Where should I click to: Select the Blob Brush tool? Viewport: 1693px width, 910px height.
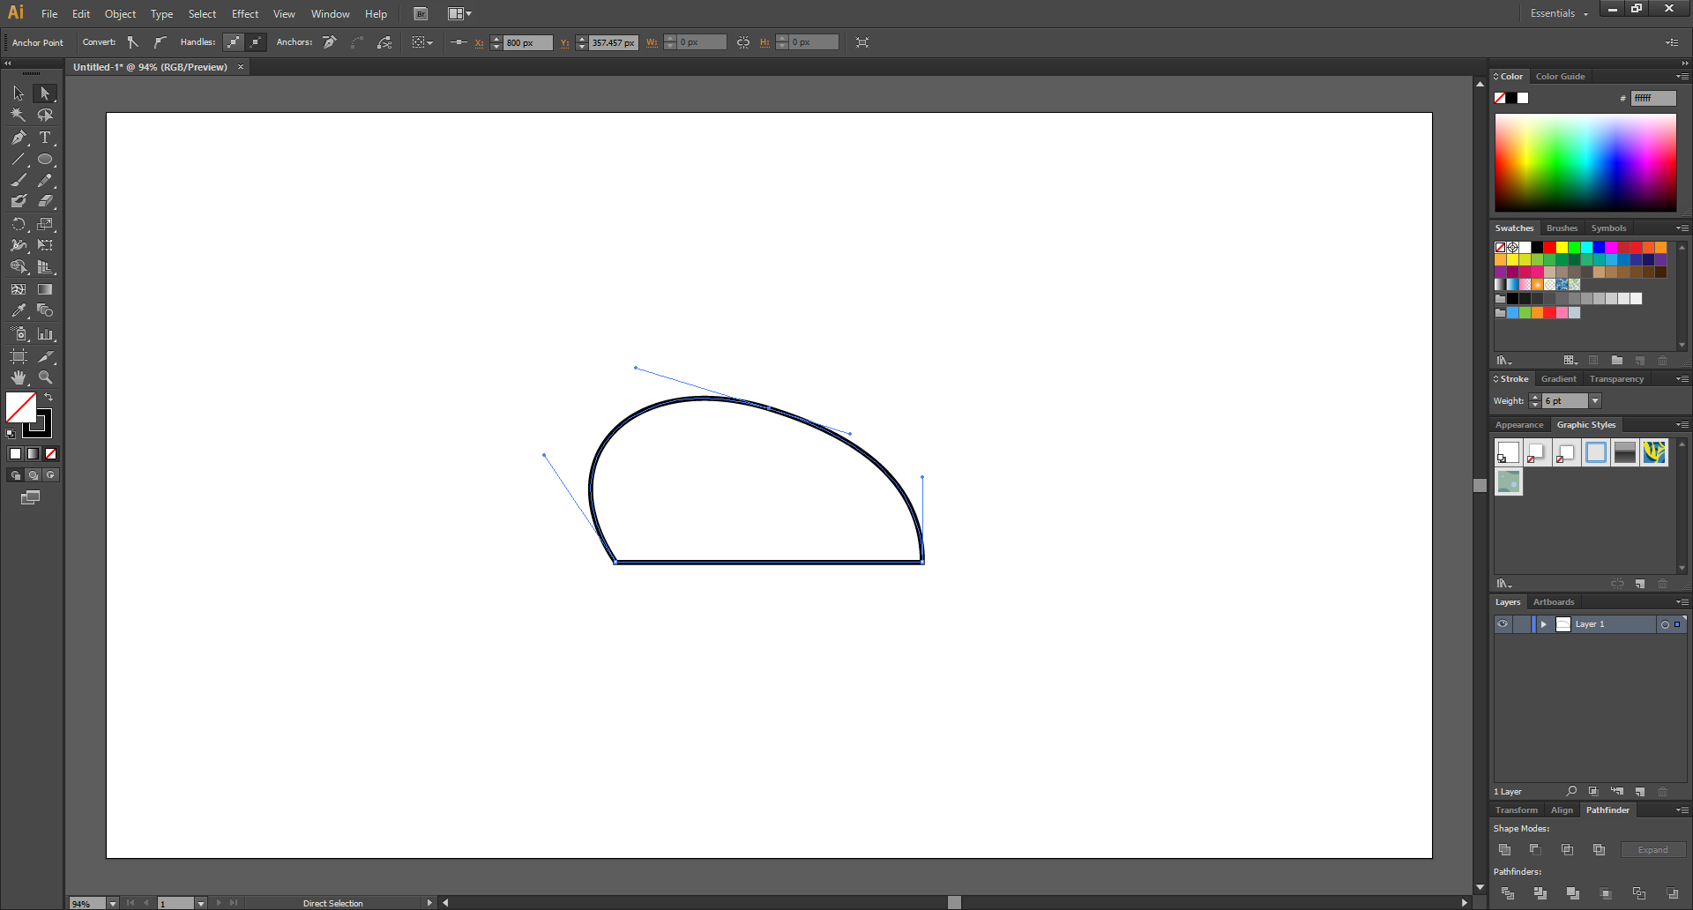(19, 201)
